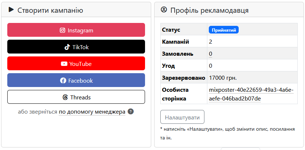Follow the 'по допомогу менеджера' link
The width and height of the screenshot is (305, 150).
[x=92, y=111]
